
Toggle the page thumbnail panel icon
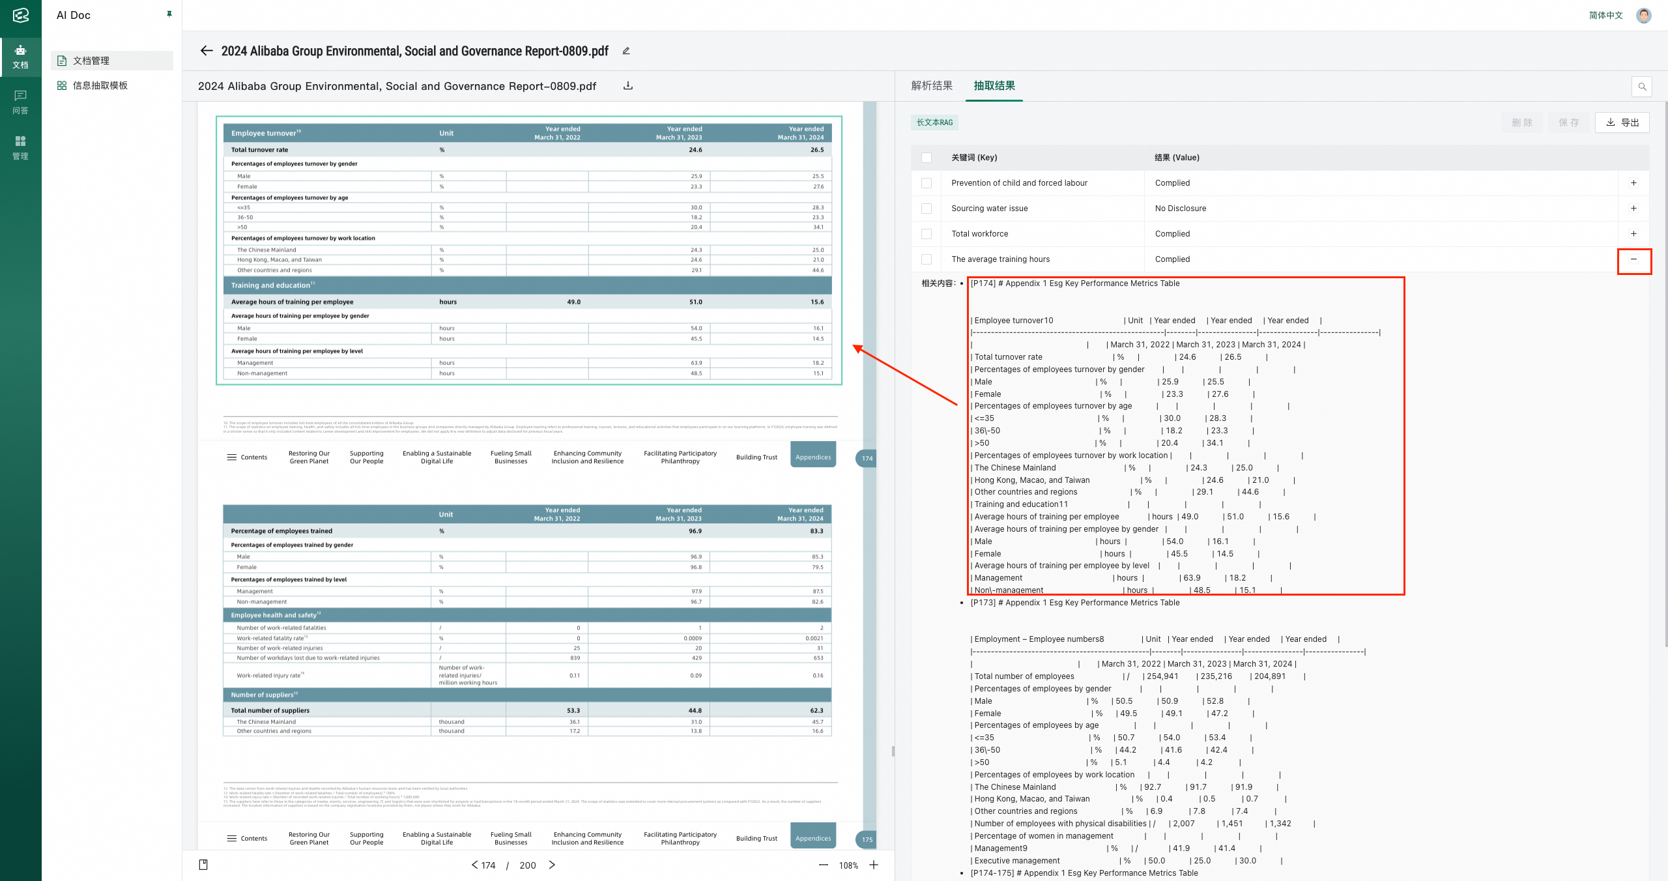pos(203,865)
